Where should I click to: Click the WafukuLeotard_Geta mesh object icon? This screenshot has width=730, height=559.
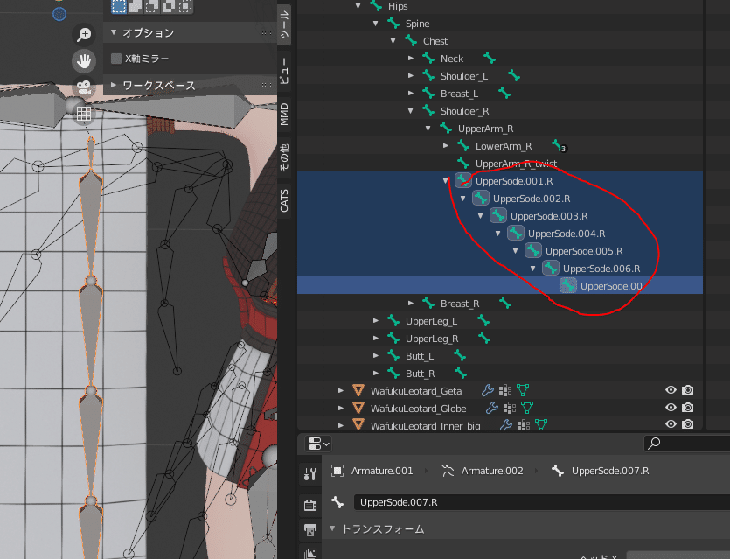tap(358, 390)
